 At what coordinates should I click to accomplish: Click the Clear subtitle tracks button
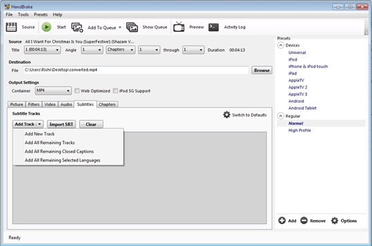[x=91, y=124]
